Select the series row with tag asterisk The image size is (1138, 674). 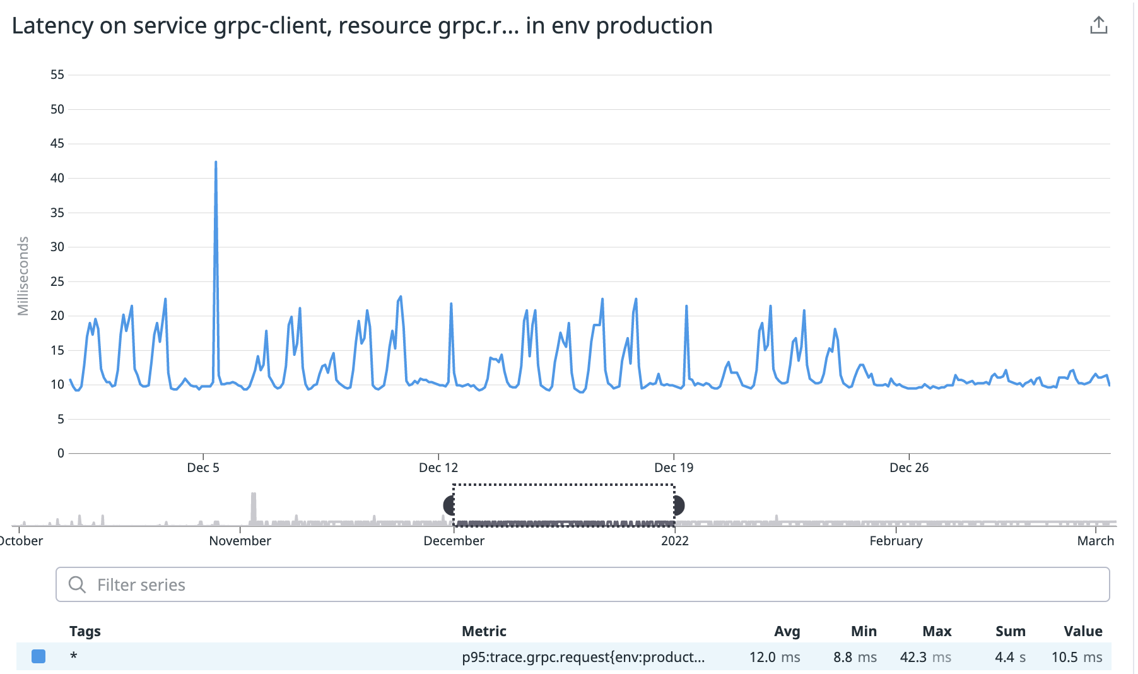point(74,656)
